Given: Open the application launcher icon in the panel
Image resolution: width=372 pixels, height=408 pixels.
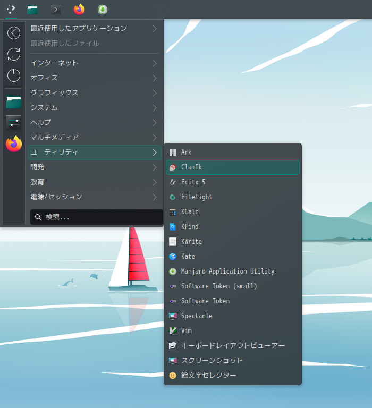Looking at the screenshot, I should (11, 10).
